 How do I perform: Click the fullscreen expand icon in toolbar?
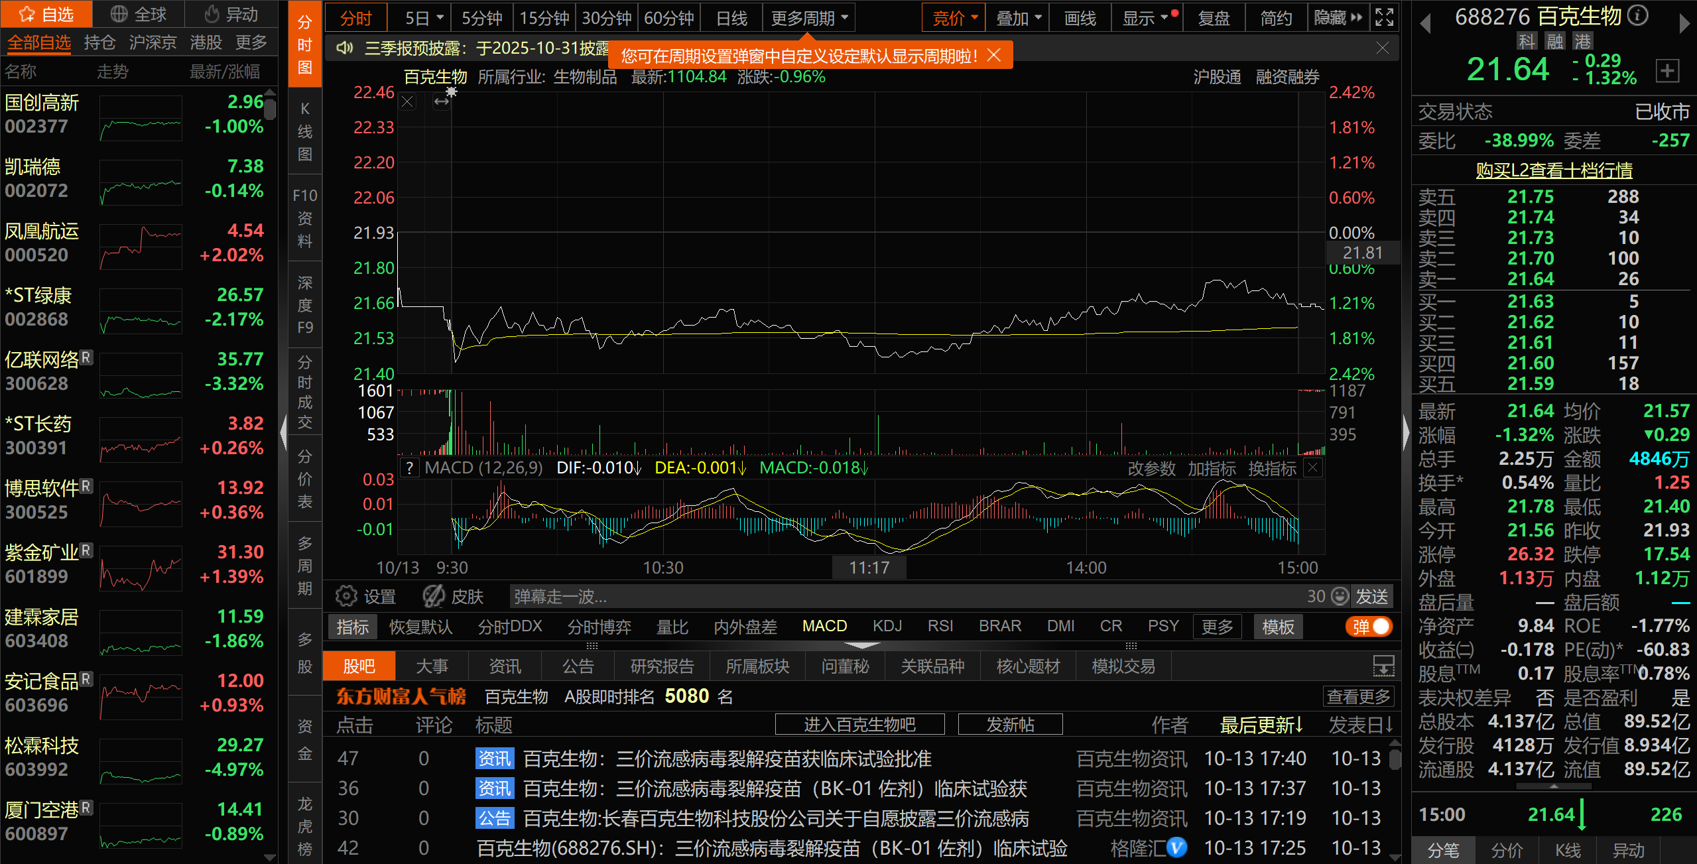click(1385, 18)
